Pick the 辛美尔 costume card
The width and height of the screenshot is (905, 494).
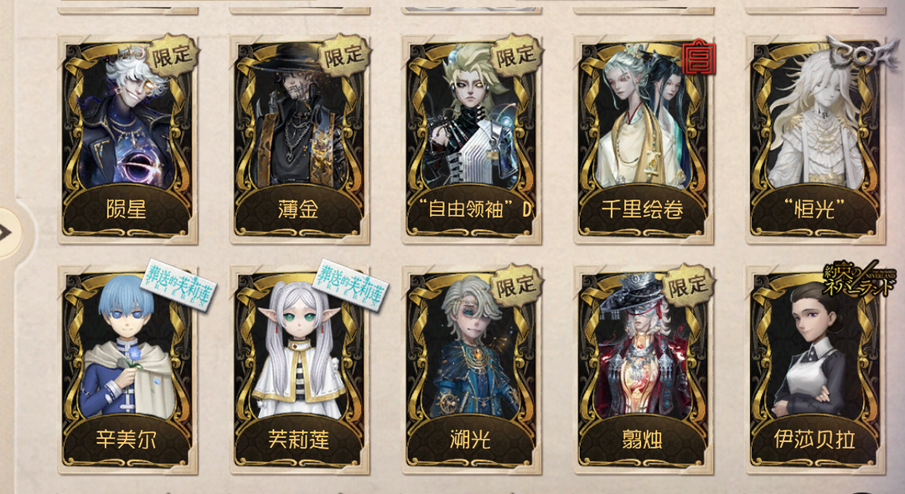tap(127, 370)
